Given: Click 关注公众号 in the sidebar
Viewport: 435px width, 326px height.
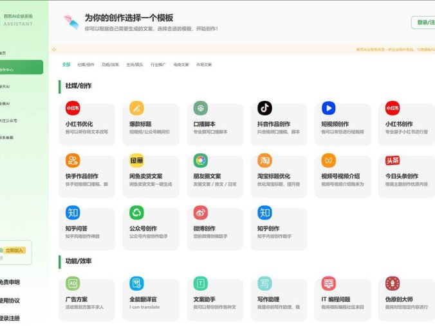Looking at the screenshot, I should tap(8, 121).
